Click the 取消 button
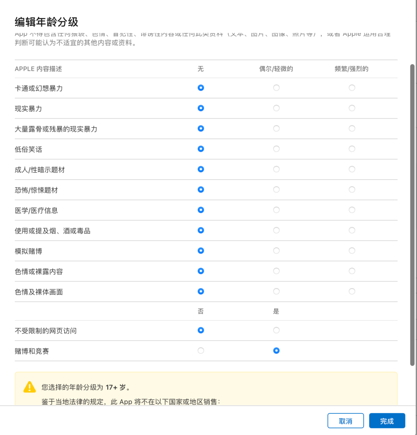 pyautogui.click(x=346, y=421)
